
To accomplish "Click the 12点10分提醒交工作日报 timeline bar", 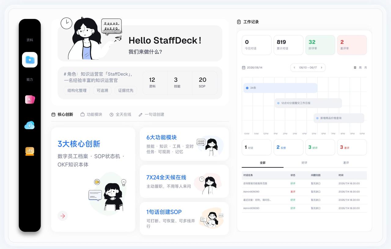I will (308, 103).
